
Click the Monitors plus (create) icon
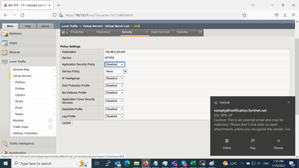coord(50,120)
